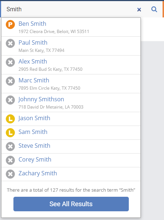Clear the Smith search text
The height and width of the screenshot is (220, 164).
(139, 9)
